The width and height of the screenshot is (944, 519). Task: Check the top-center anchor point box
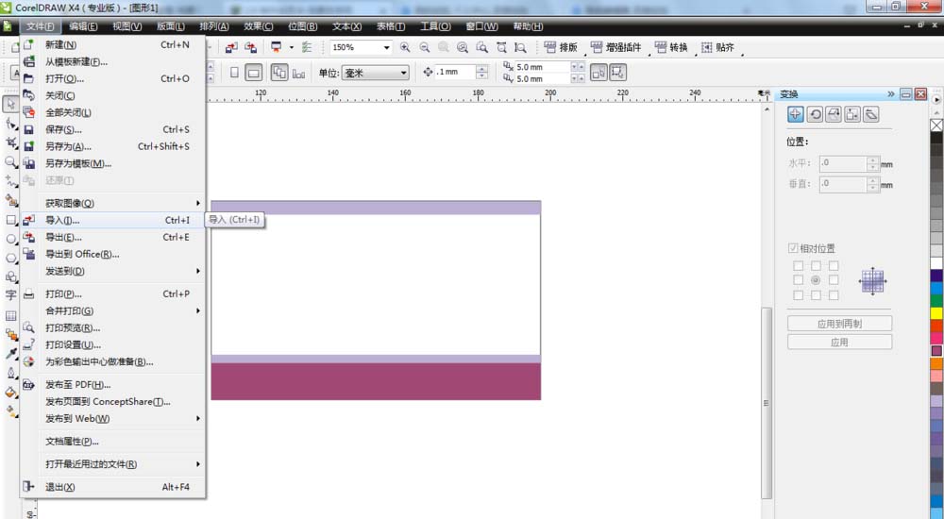coord(816,265)
